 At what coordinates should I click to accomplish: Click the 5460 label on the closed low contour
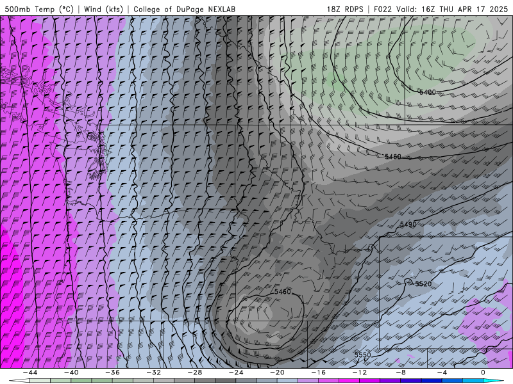(282, 292)
